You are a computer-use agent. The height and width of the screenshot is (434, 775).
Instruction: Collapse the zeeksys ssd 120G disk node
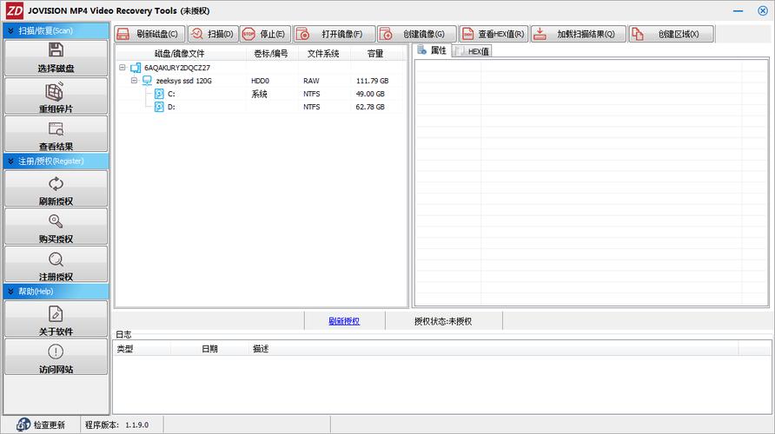pyautogui.click(x=135, y=81)
